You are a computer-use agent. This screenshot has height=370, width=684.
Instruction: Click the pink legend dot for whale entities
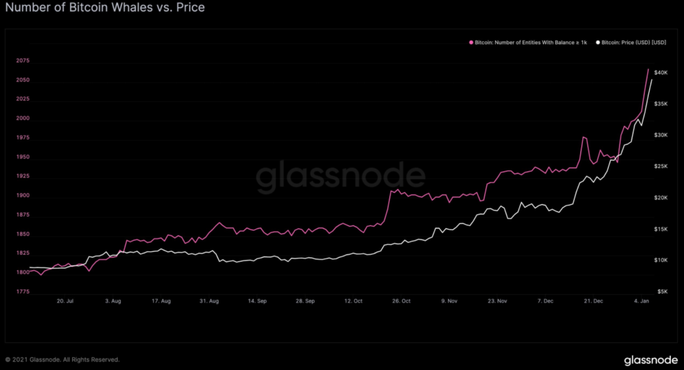pos(471,41)
